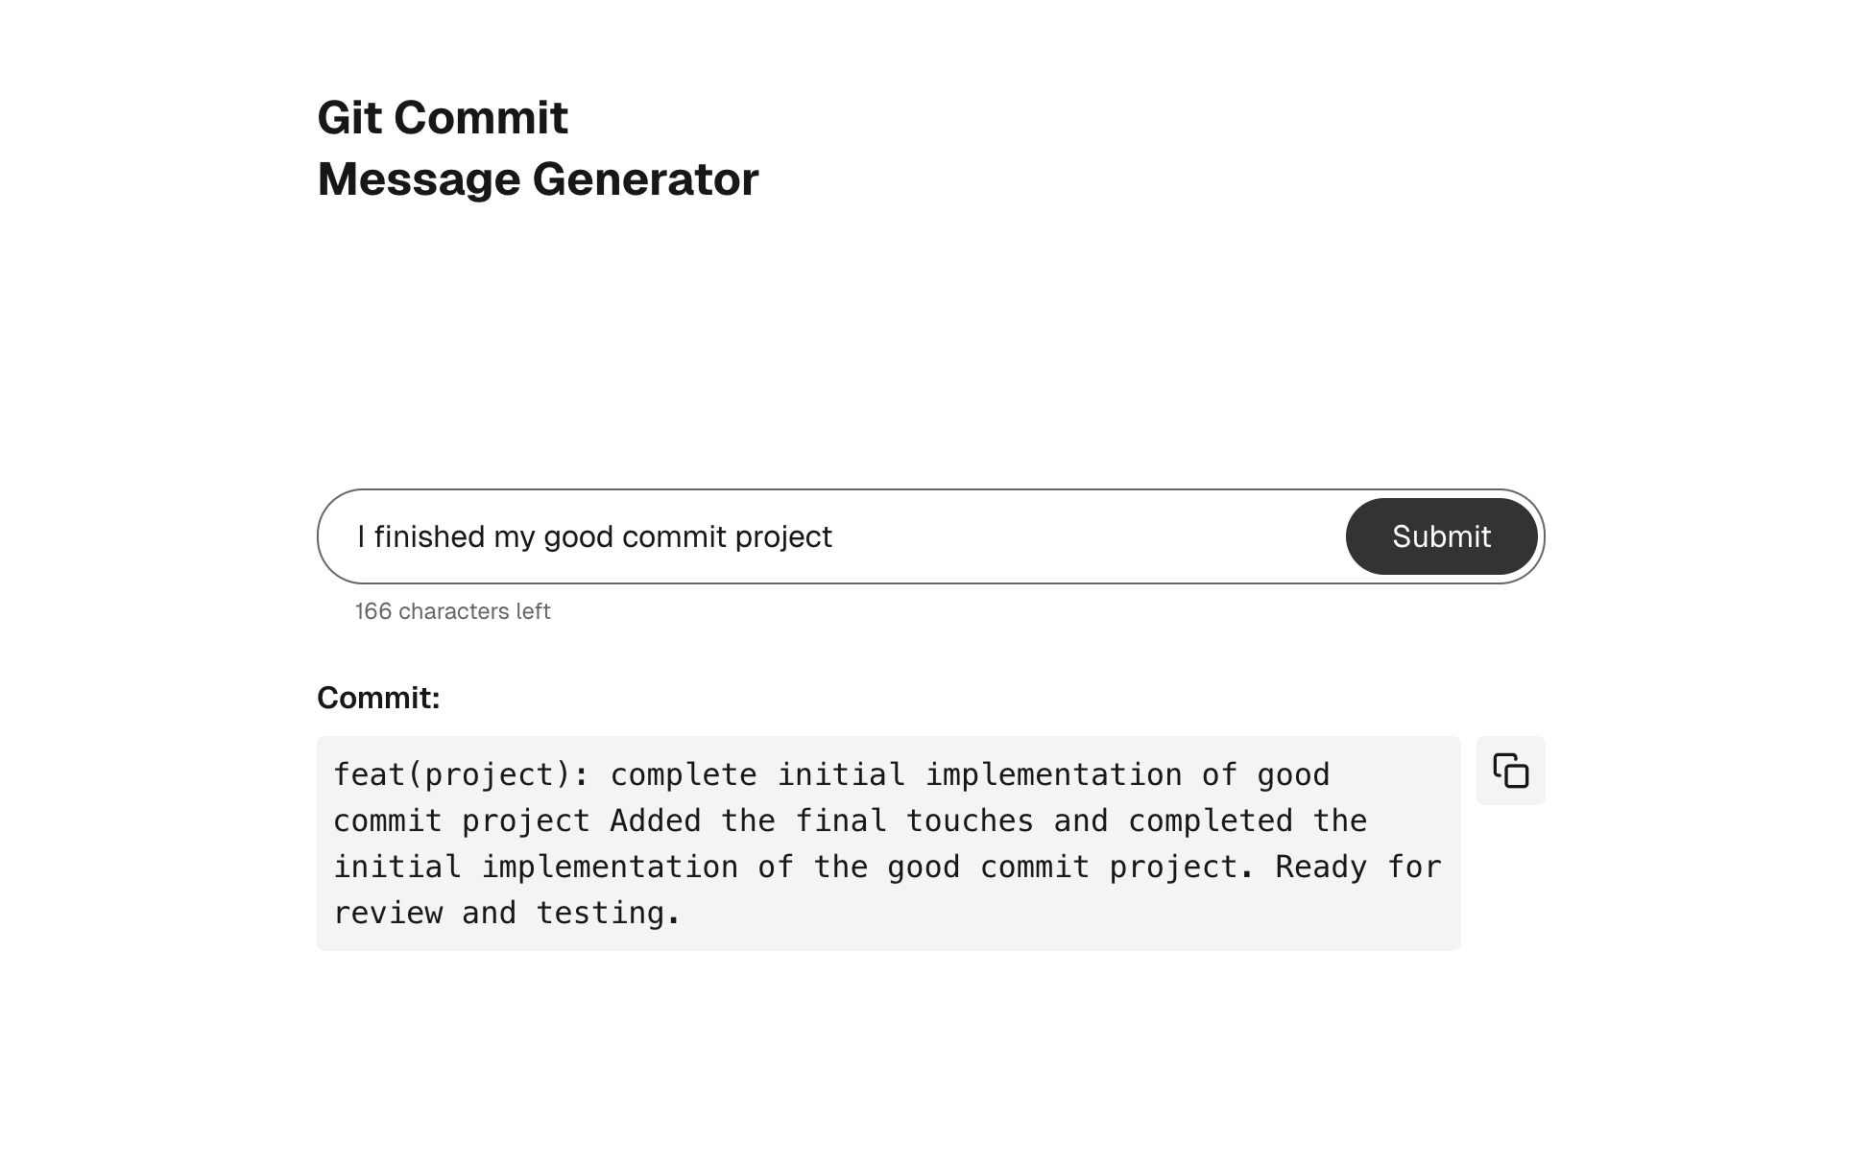
Task: Select the generated feat(project) commit text
Action: pos(864,843)
